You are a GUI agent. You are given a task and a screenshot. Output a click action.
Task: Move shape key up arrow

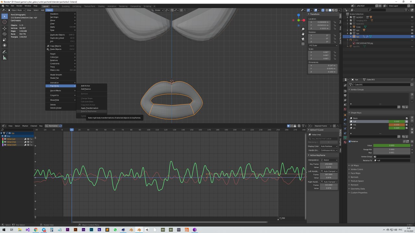[412, 129]
